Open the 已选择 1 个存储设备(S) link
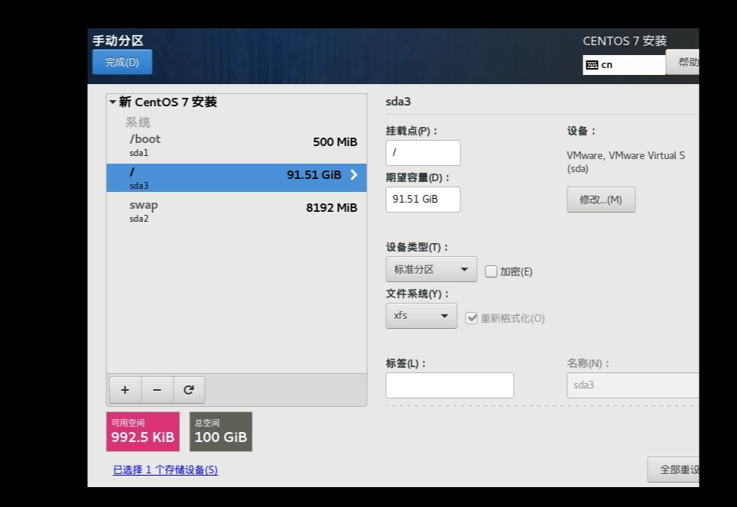737x507 pixels. [x=165, y=470]
